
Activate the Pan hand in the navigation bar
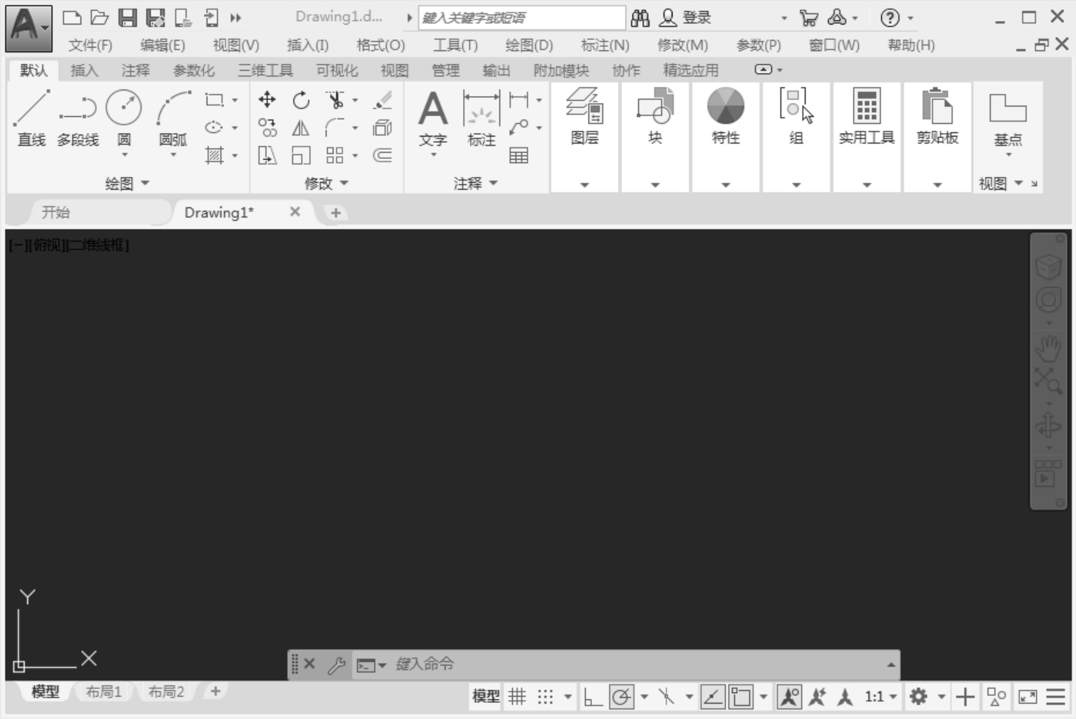pyautogui.click(x=1048, y=347)
